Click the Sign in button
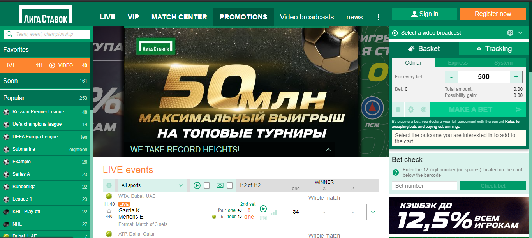Viewport: 532px width, 238px height. click(x=425, y=14)
